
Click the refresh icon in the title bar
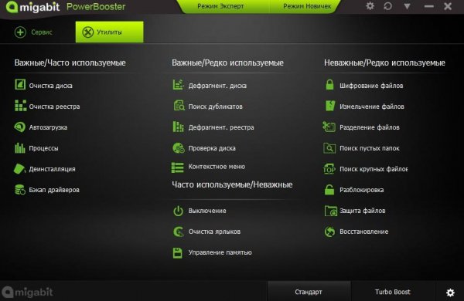click(388, 6)
